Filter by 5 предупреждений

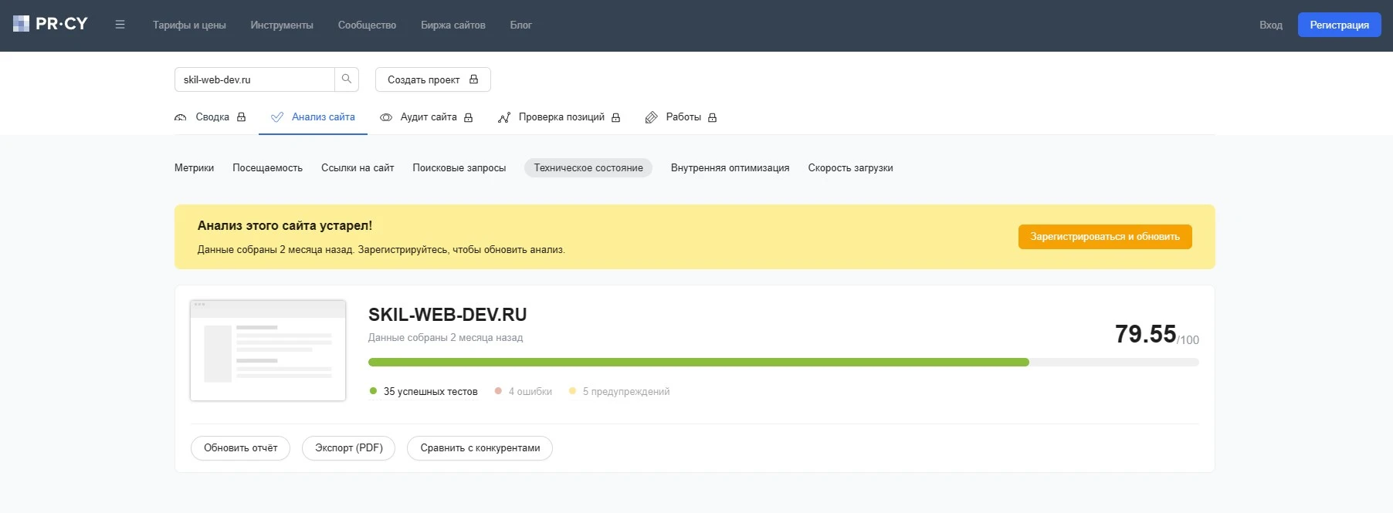[x=619, y=391]
